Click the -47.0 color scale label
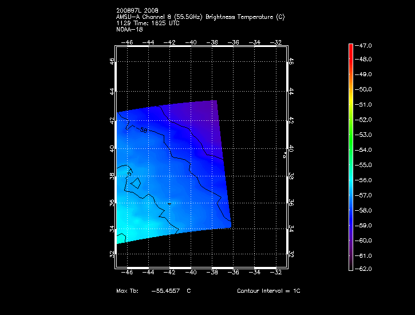The width and height of the screenshot is (415, 315). click(x=365, y=45)
